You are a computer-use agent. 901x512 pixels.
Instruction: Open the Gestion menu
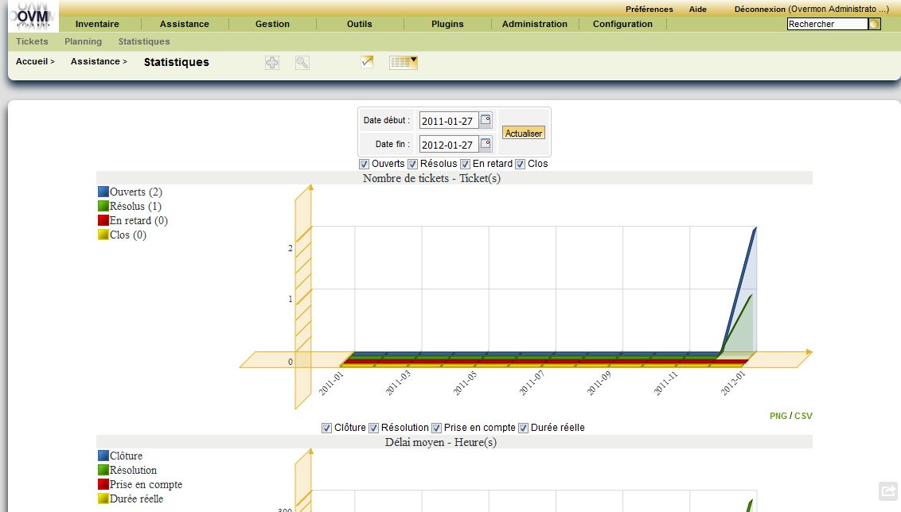tap(272, 24)
